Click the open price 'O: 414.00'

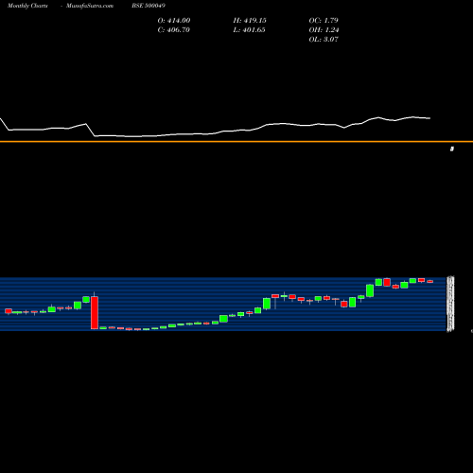click(x=174, y=21)
